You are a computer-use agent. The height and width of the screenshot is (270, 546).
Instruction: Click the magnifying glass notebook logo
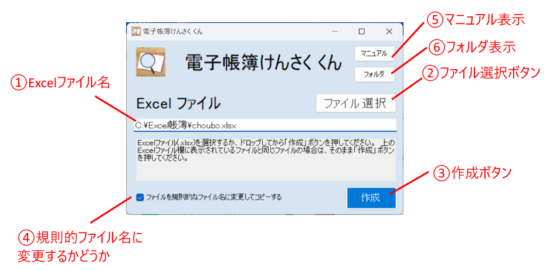(x=151, y=62)
